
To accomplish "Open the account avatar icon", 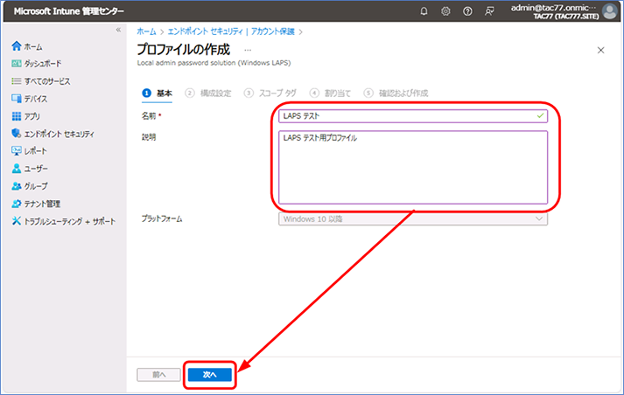I will point(610,11).
